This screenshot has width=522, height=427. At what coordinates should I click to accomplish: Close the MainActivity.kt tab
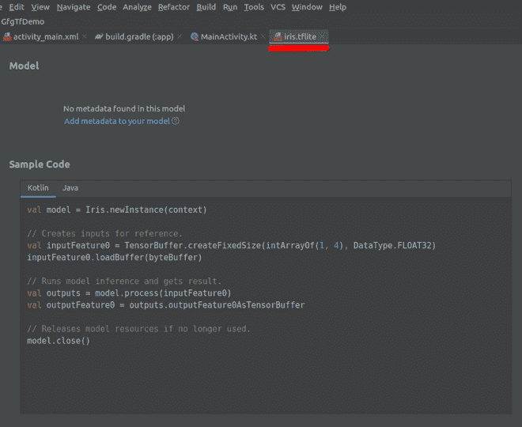[263, 37]
